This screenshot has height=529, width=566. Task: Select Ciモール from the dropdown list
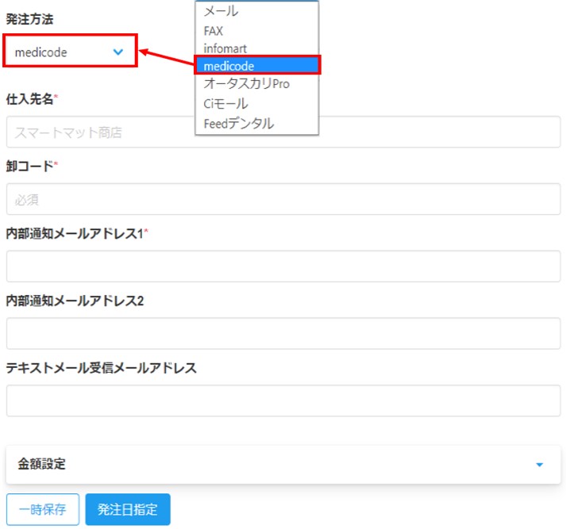(x=256, y=104)
